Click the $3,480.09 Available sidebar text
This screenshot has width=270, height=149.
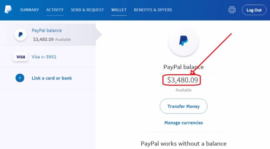point(52,39)
